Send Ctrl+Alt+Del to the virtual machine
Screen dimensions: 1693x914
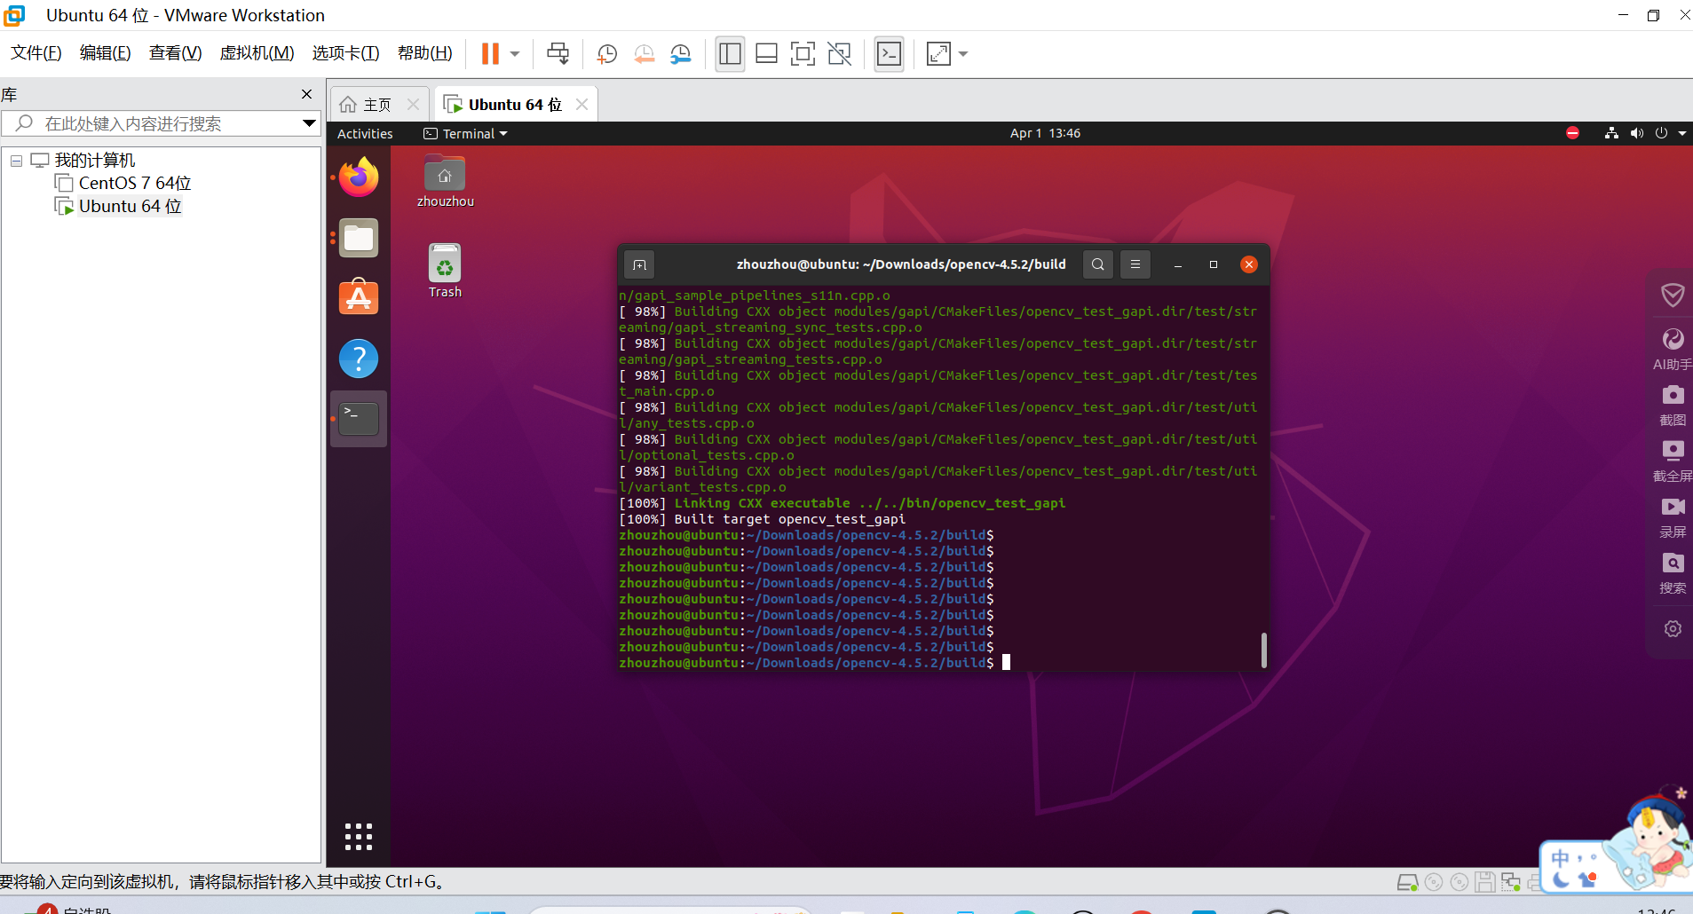click(x=557, y=53)
